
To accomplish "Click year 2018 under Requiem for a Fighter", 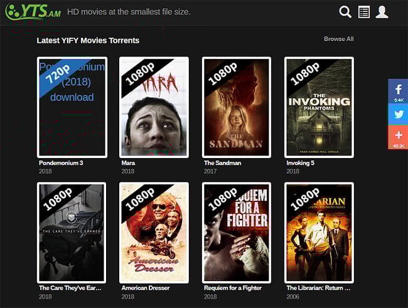I will tap(210, 297).
